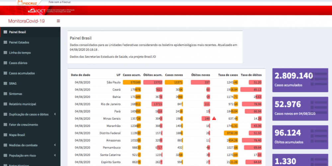This screenshot has width=332, height=166.
Task: Open Fator de crescimento in the sidebar
Action: pos(23,125)
